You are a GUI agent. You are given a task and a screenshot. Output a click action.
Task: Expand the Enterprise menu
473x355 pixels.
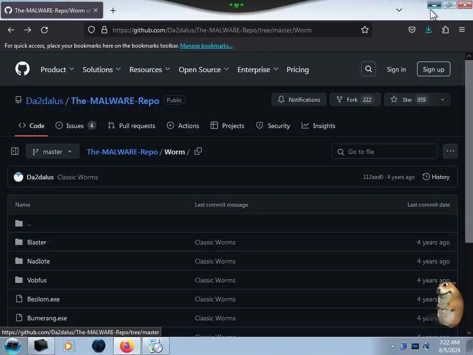pos(258,69)
